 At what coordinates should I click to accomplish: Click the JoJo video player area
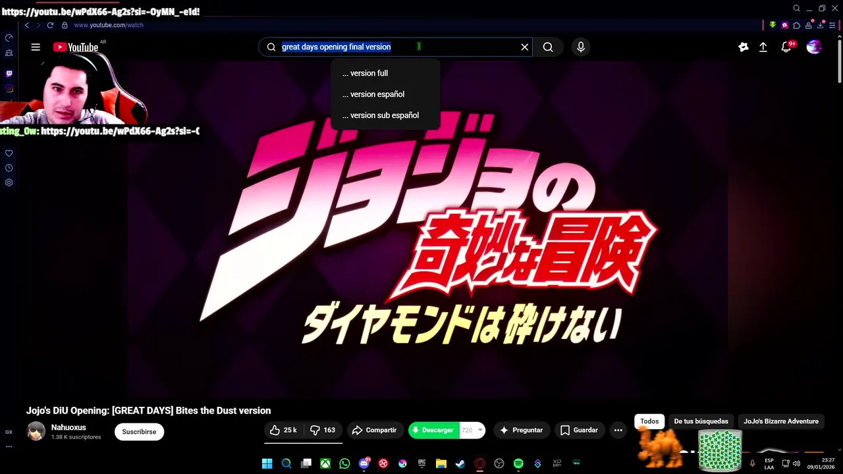tap(428, 230)
